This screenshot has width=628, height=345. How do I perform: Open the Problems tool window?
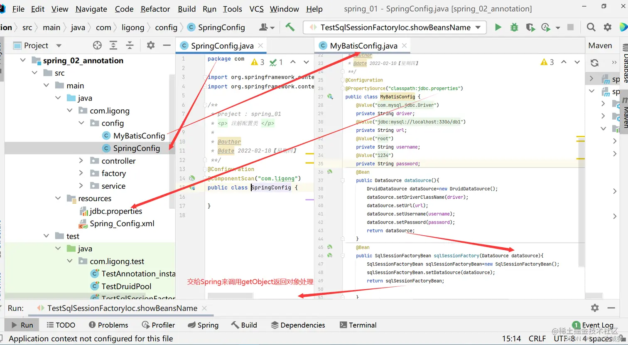pyautogui.click(x=108, y=325)
